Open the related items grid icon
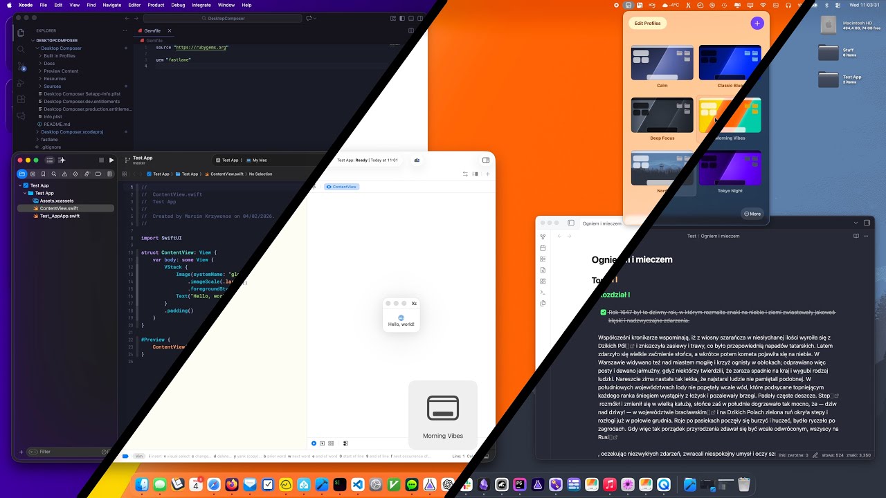886x498 pixels. coord(125,174)
